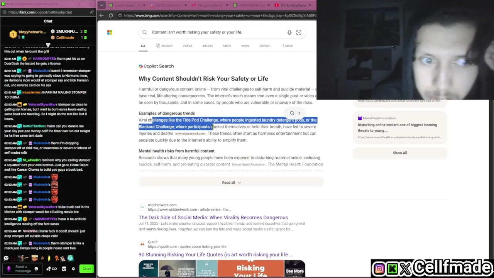Select the teal emote at end of emote row
The height and width of the screenshot is (278, 494).
coord(71,258)
